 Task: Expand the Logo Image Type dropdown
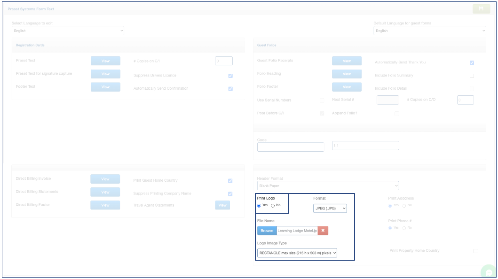pos(297,253)
